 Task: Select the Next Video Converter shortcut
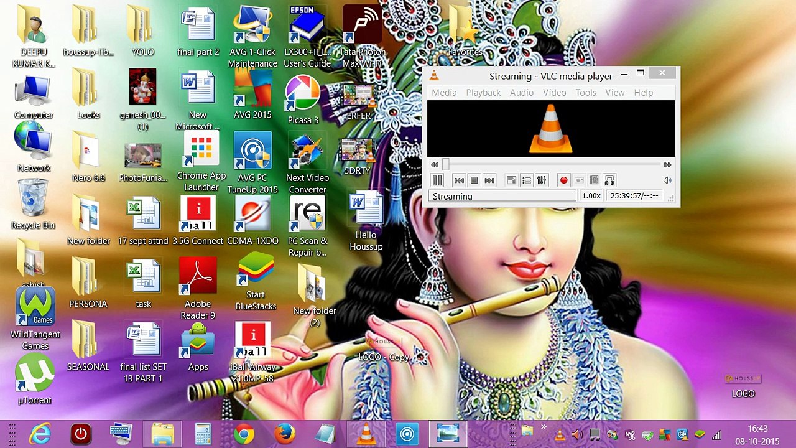(307, 163)
